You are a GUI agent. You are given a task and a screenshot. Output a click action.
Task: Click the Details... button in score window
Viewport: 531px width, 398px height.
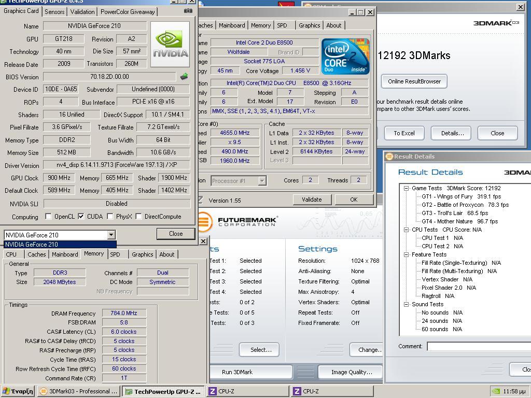pyautogui.click(x=452, y=133)
